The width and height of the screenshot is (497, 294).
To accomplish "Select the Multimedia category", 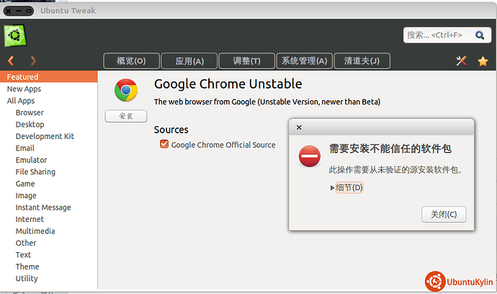I will (35, 231).
